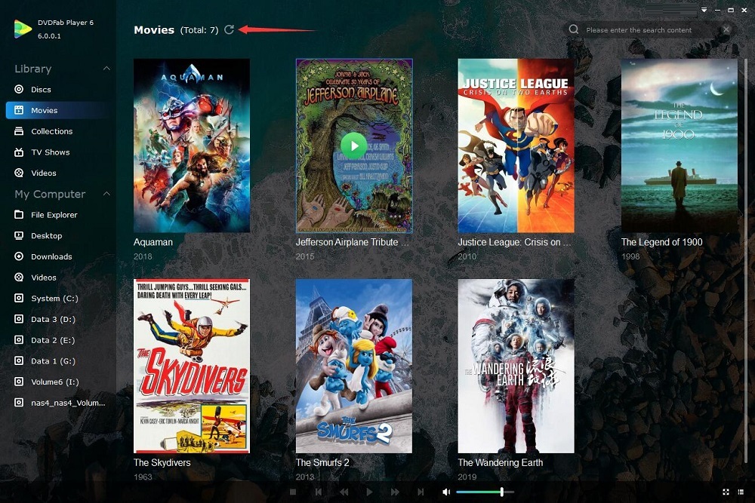The image size is (755, 503).
Task: Select Movies in the Library sidebar
Action: pos(58,110)
